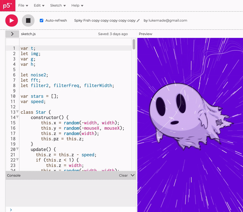Fold the constructor block at line 14
The width and height of the screenshot is (243, 212).
click(17, 117)
